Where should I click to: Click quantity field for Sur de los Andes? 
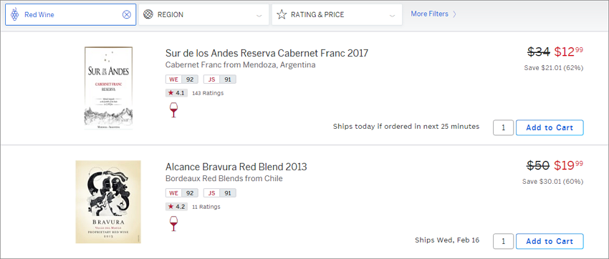click(x=504, y=127)
